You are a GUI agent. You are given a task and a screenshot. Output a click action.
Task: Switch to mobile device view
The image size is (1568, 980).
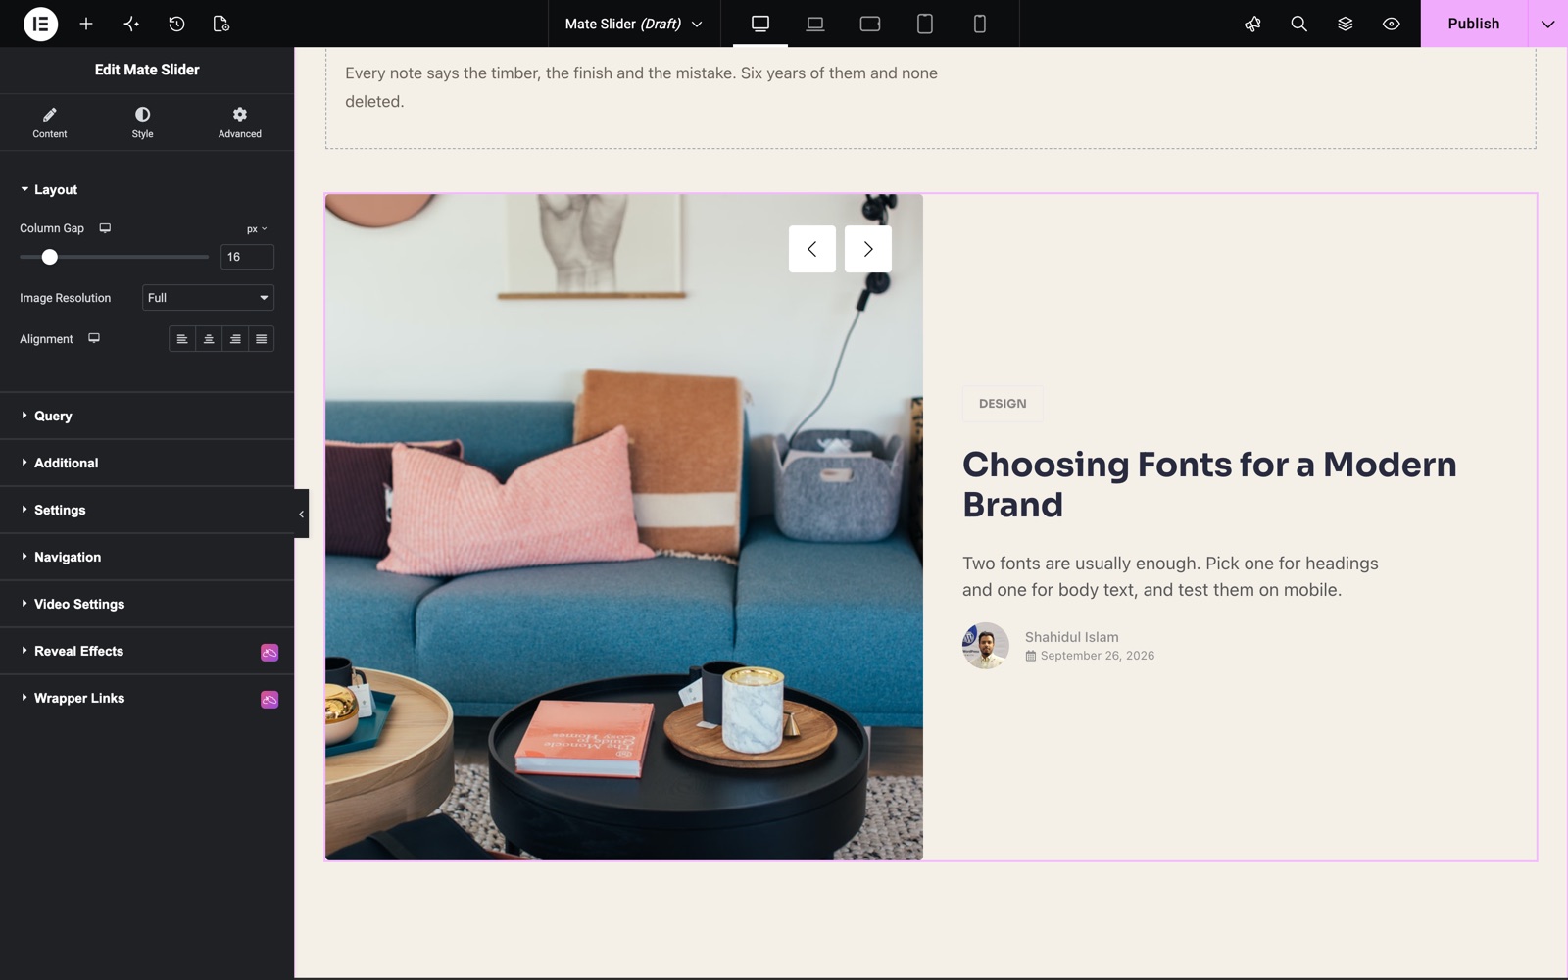(980, 24)
